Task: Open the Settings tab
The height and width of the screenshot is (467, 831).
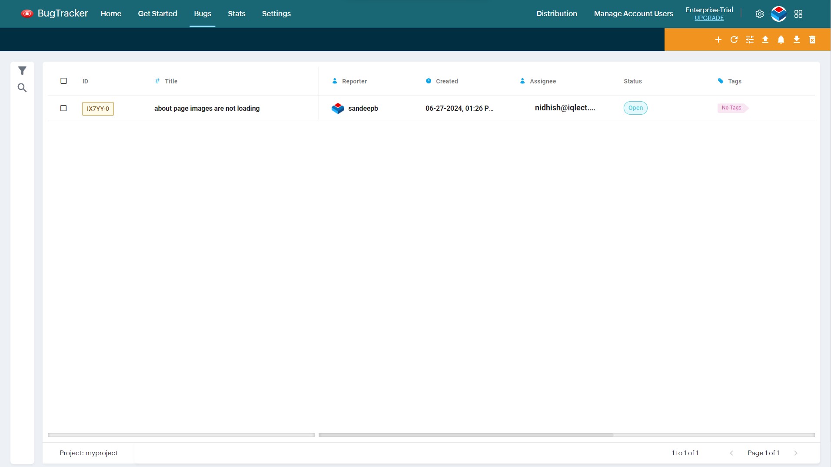Action: pyautogui.click(x=276, y=13)
